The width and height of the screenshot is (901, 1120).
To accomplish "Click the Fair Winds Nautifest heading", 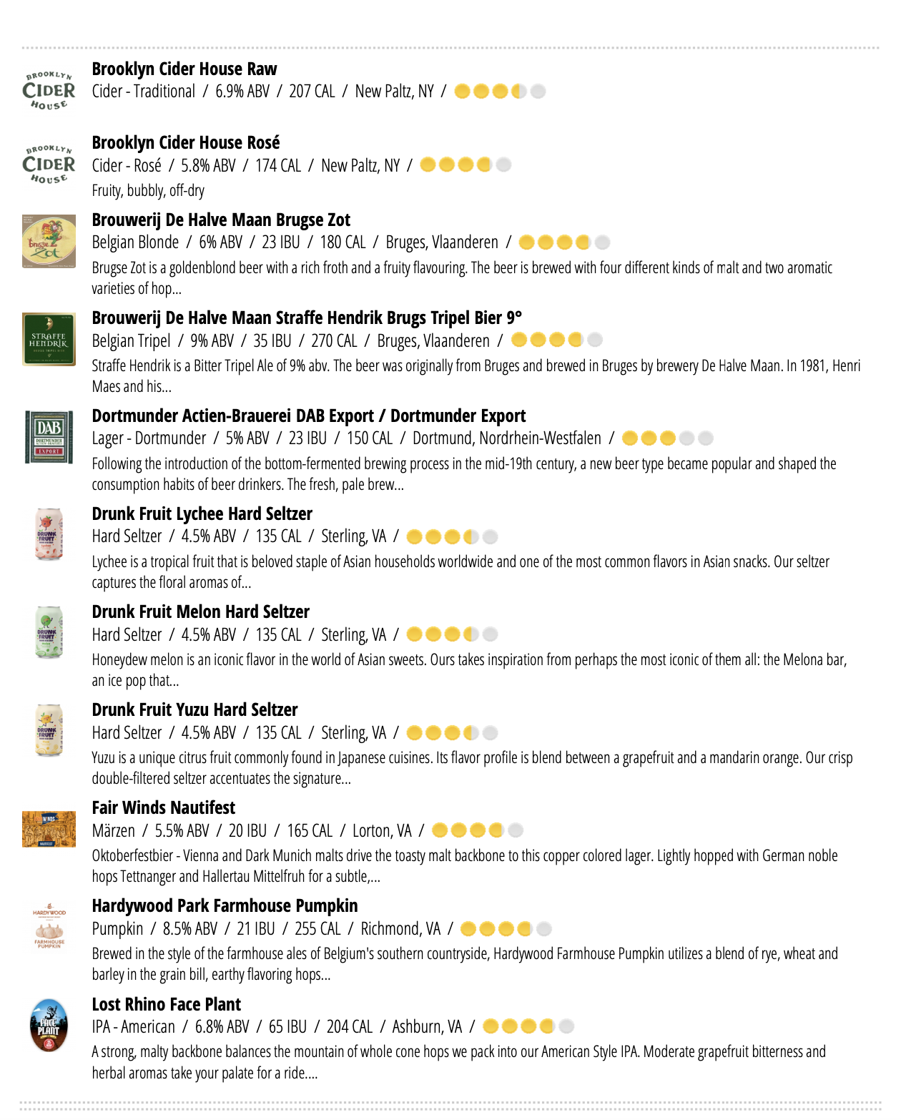I will [x=163, y=807].
